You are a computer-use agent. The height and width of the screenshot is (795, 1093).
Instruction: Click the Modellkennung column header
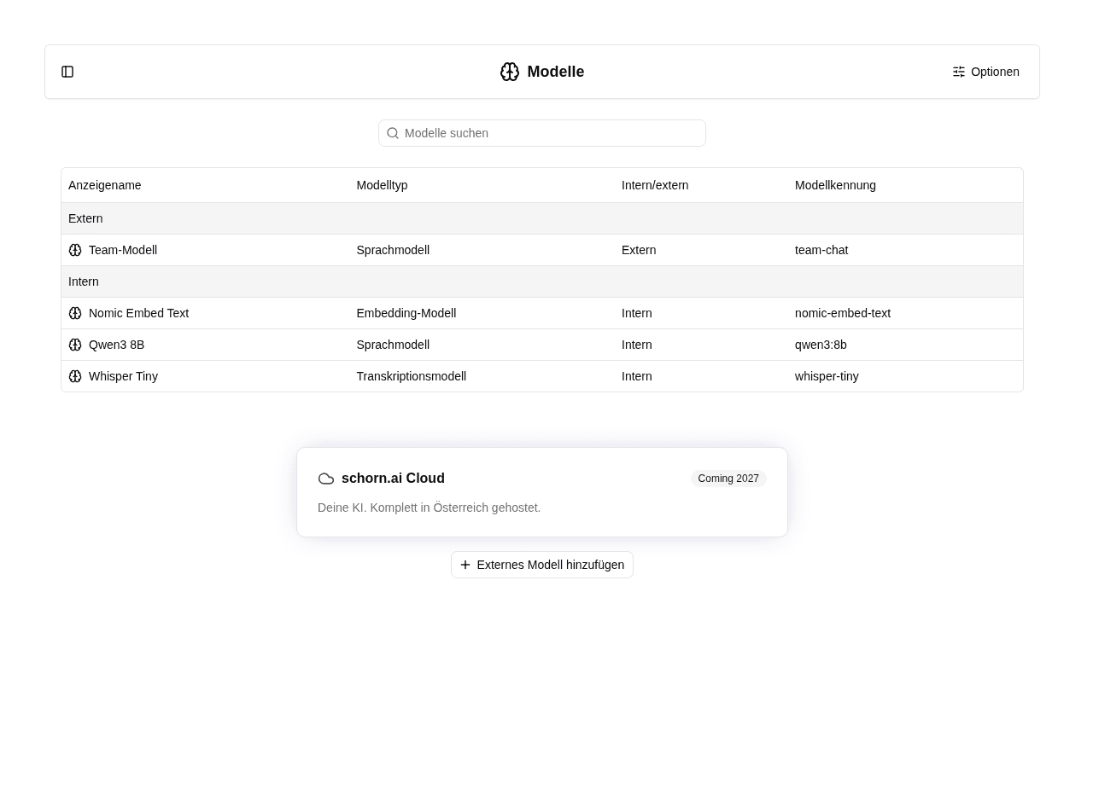coord(835,185)
